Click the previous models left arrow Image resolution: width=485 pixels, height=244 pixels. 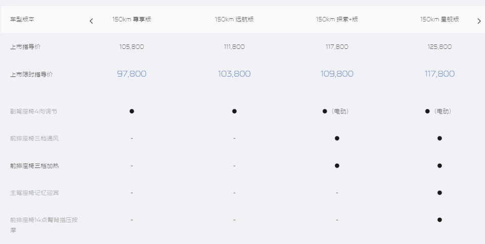[91, 21]
